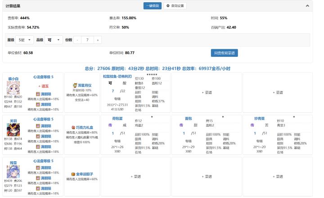Click the 同贵客双菜谱 button

(x=224, y=53)
